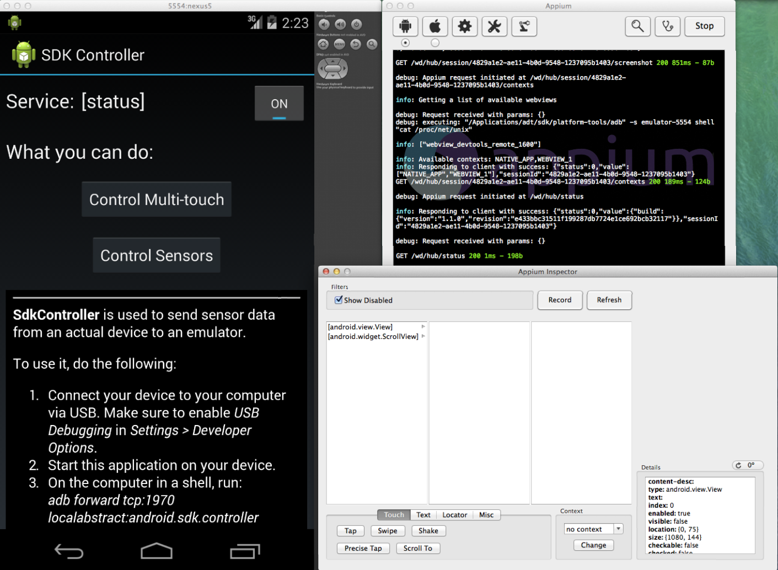Select [android.widget.ScrollView] tree row
The image size is (778, 570).
377,336
